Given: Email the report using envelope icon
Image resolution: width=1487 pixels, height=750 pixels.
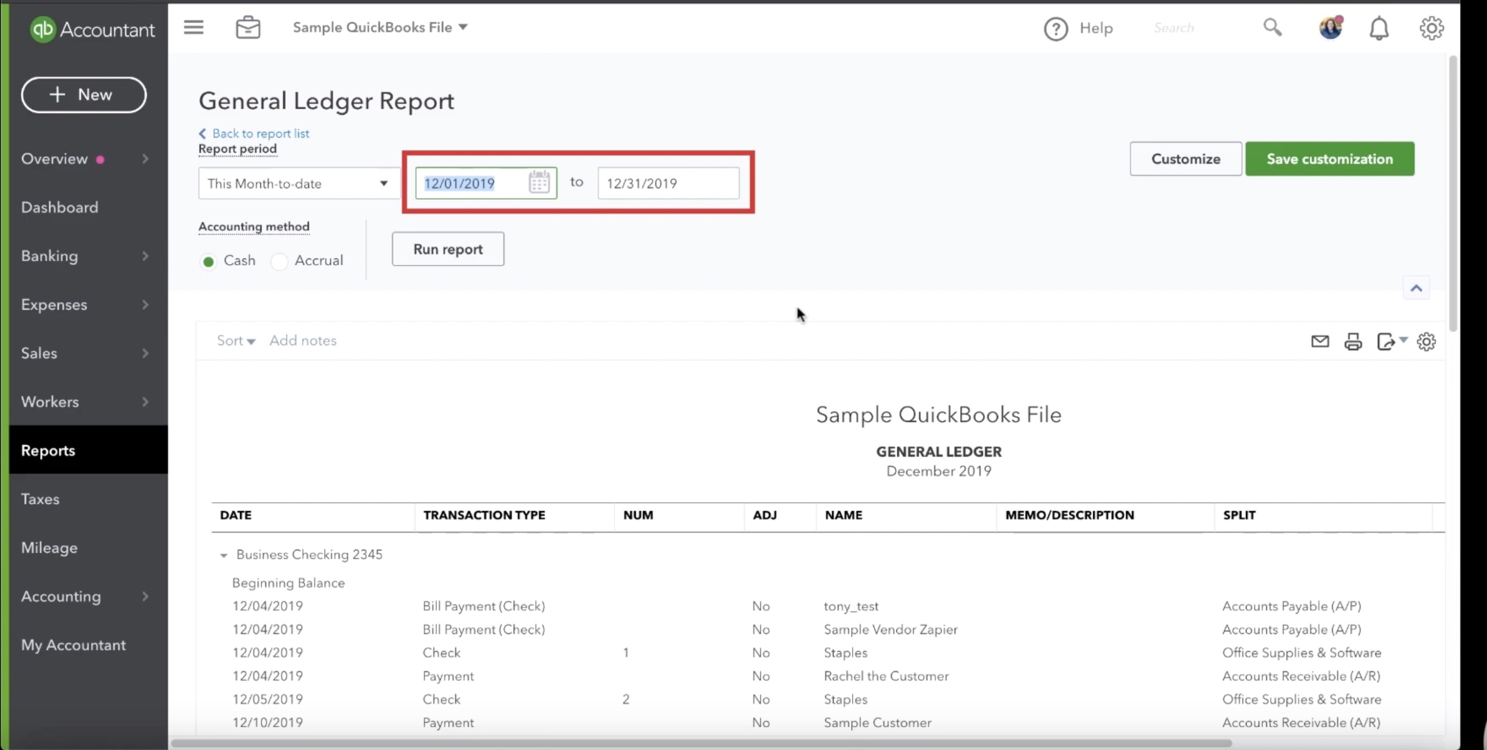Looking at the screenshot, I should pos(1320,341).
